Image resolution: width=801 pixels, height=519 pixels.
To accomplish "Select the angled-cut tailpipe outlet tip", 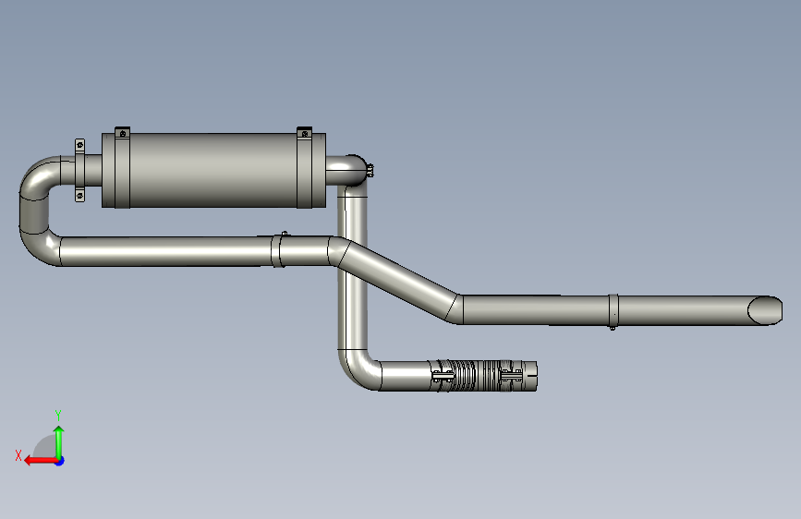I will point(765,310).
